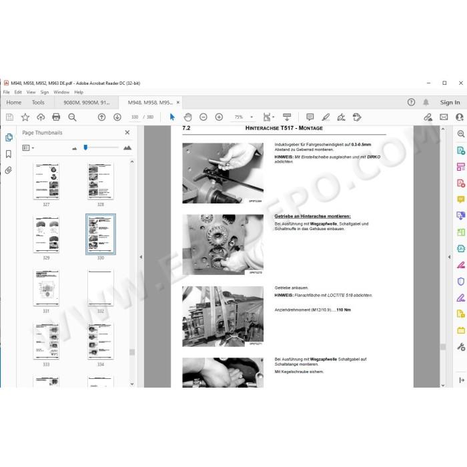467x467 pixels.
Task: Switch to 9080M, 9090M document tab
Action: [x=86, y=103]
